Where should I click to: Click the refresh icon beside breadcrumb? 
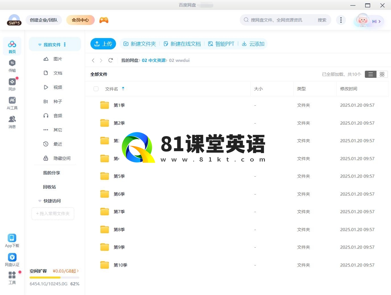111,60
